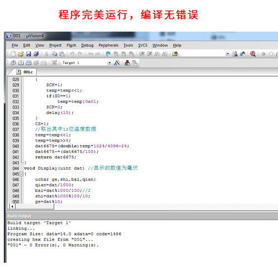Click the New file icon

pyautogui.click(x=13, y=54)
